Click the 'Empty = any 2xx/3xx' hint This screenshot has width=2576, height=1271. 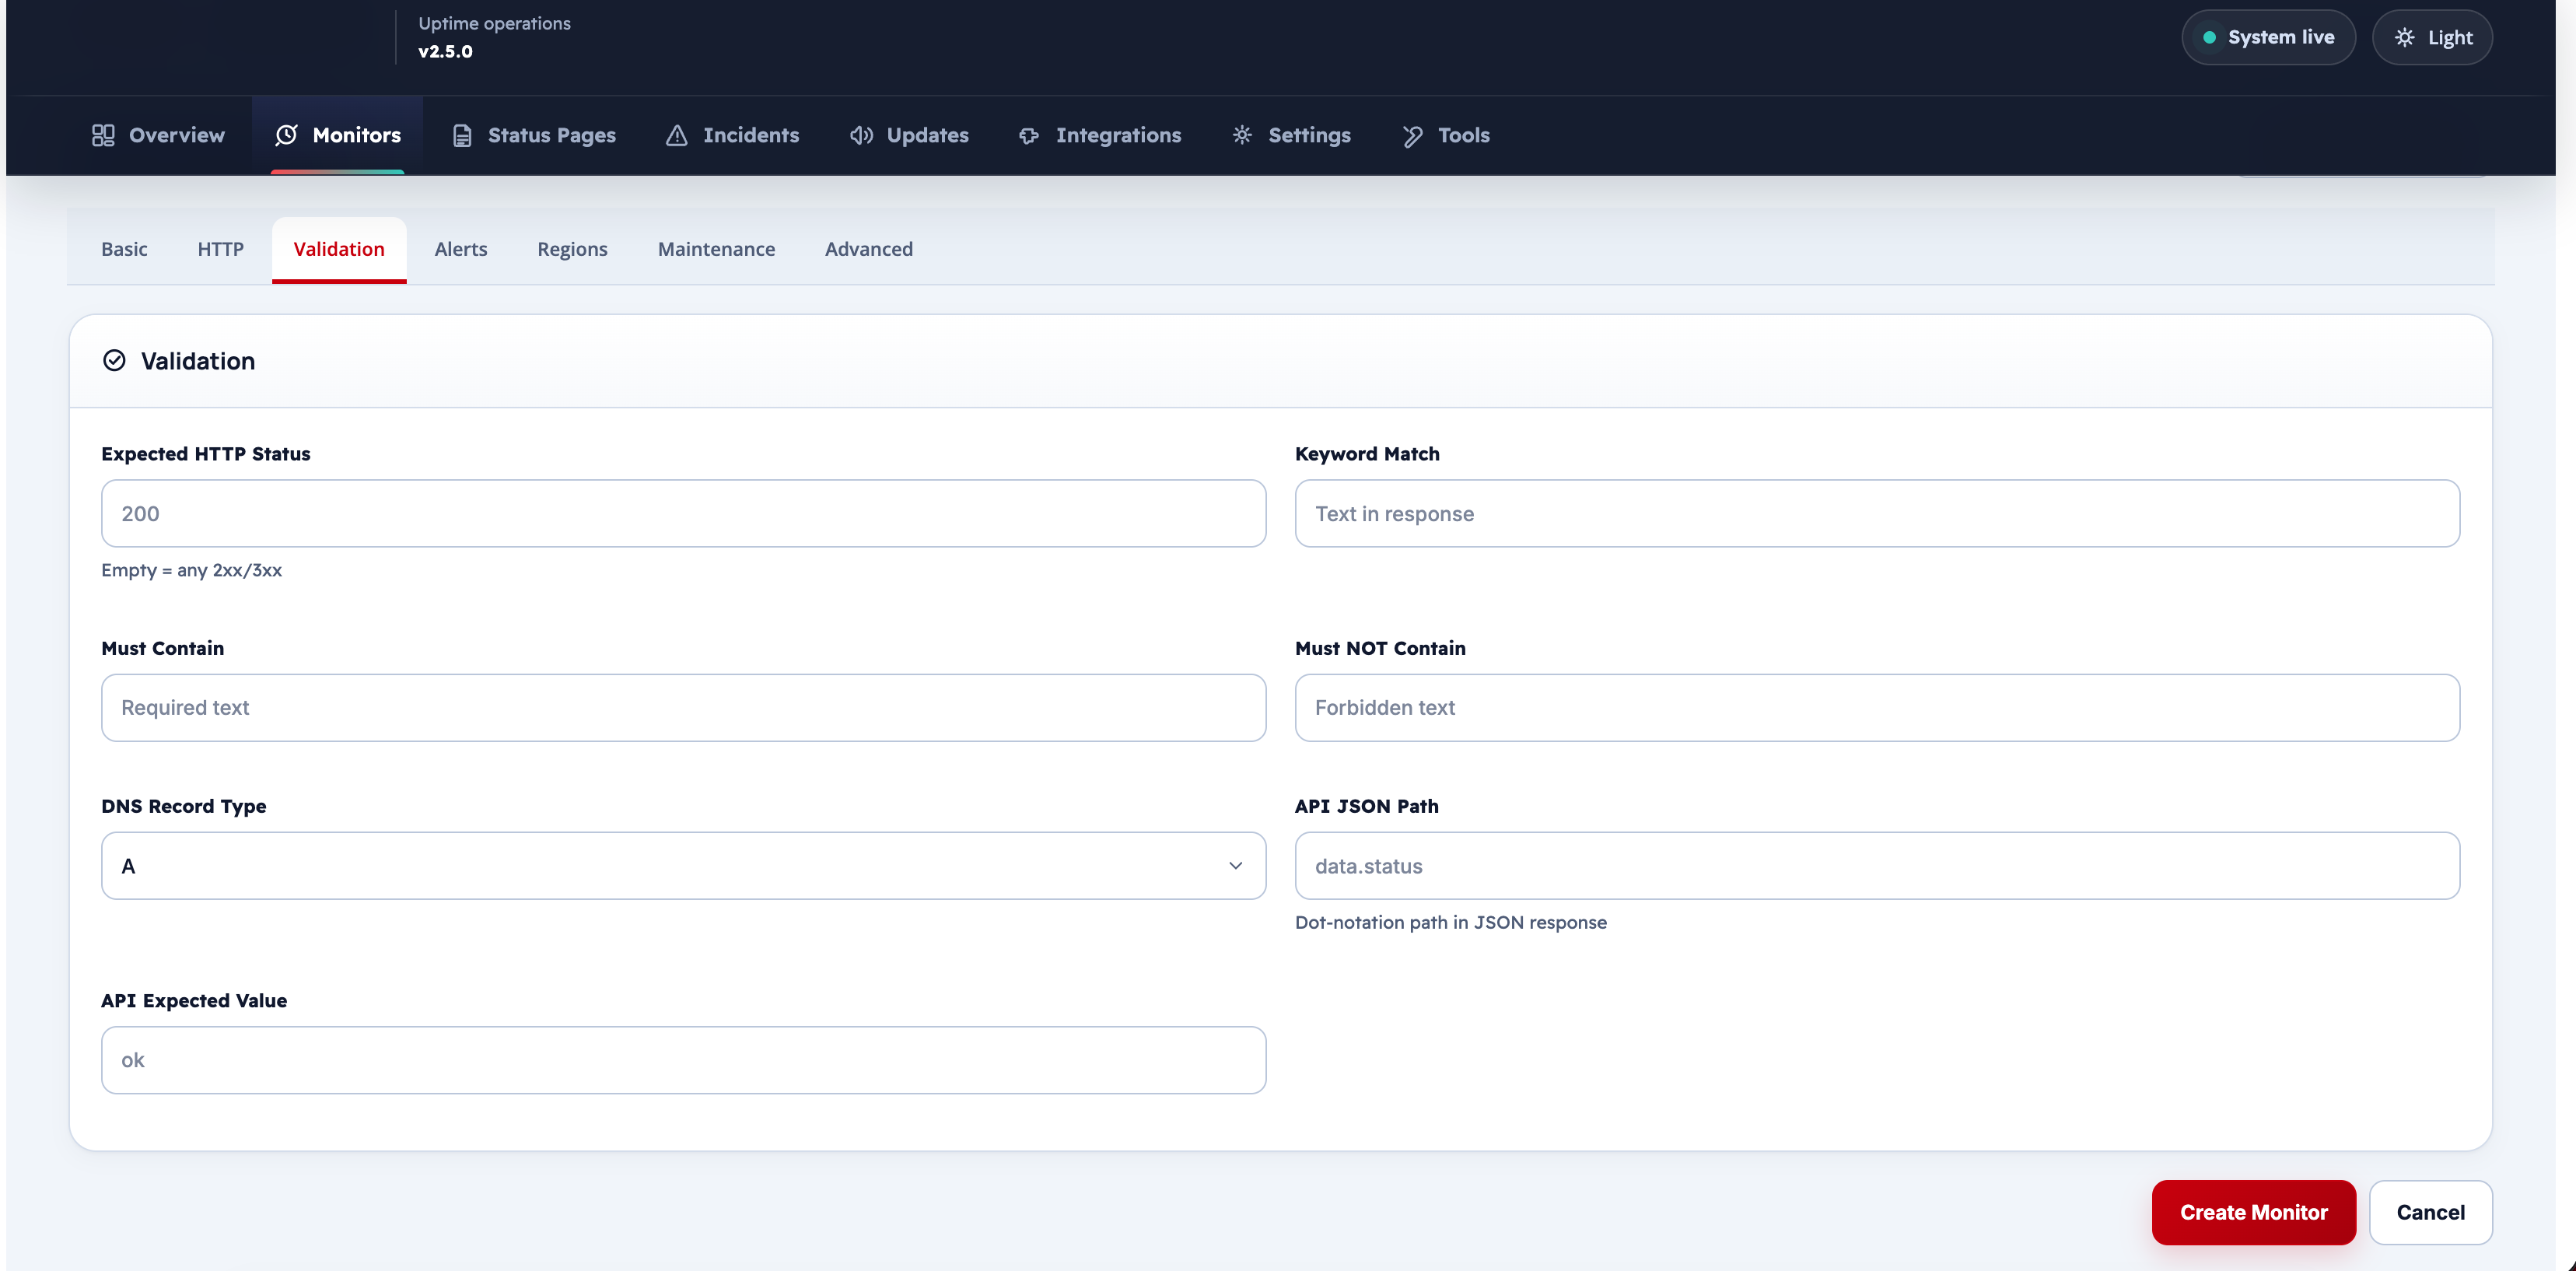pyautogui.click(x=192, y=570)
